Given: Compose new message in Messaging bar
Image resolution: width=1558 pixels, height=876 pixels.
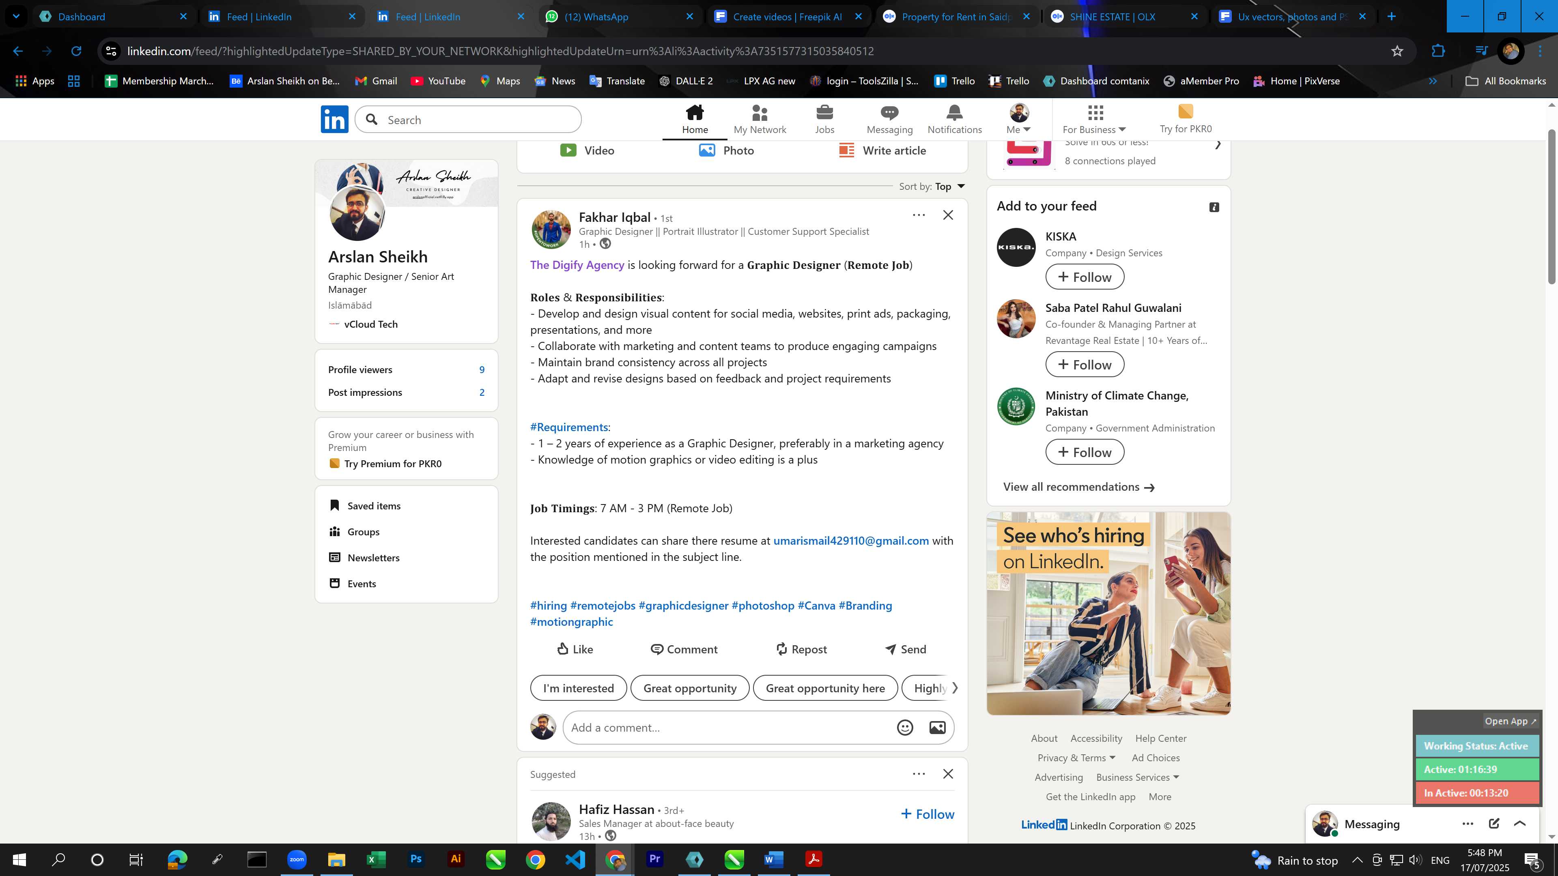Looking at the screenshot, I should 1493,823.
